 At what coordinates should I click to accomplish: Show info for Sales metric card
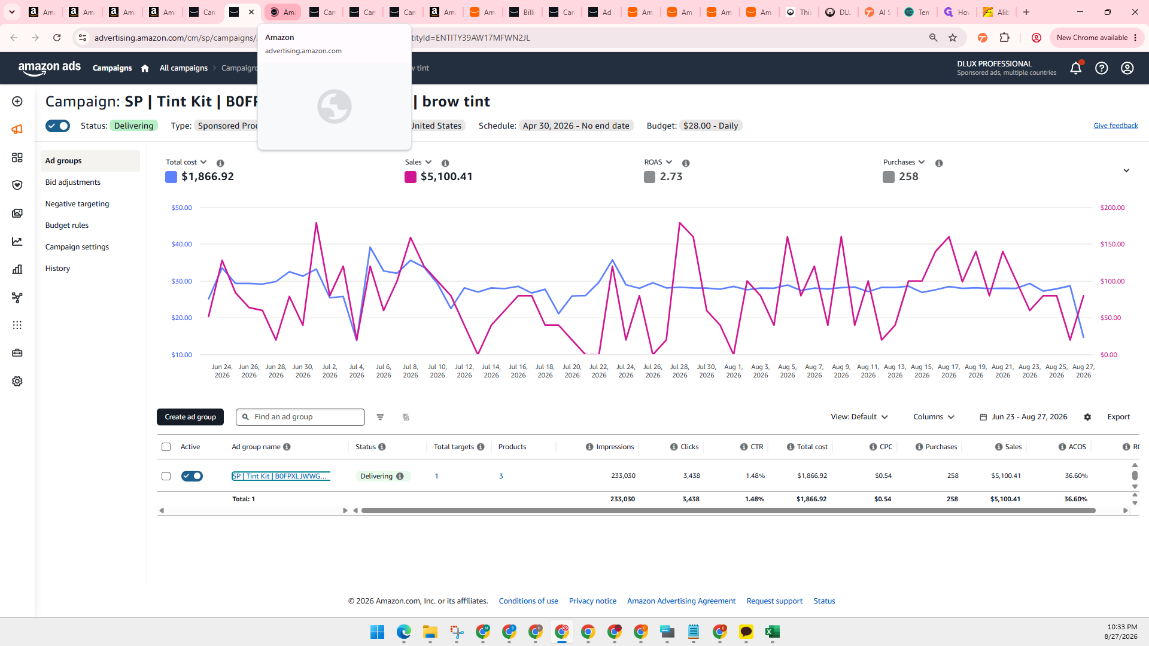coord(445,163)
